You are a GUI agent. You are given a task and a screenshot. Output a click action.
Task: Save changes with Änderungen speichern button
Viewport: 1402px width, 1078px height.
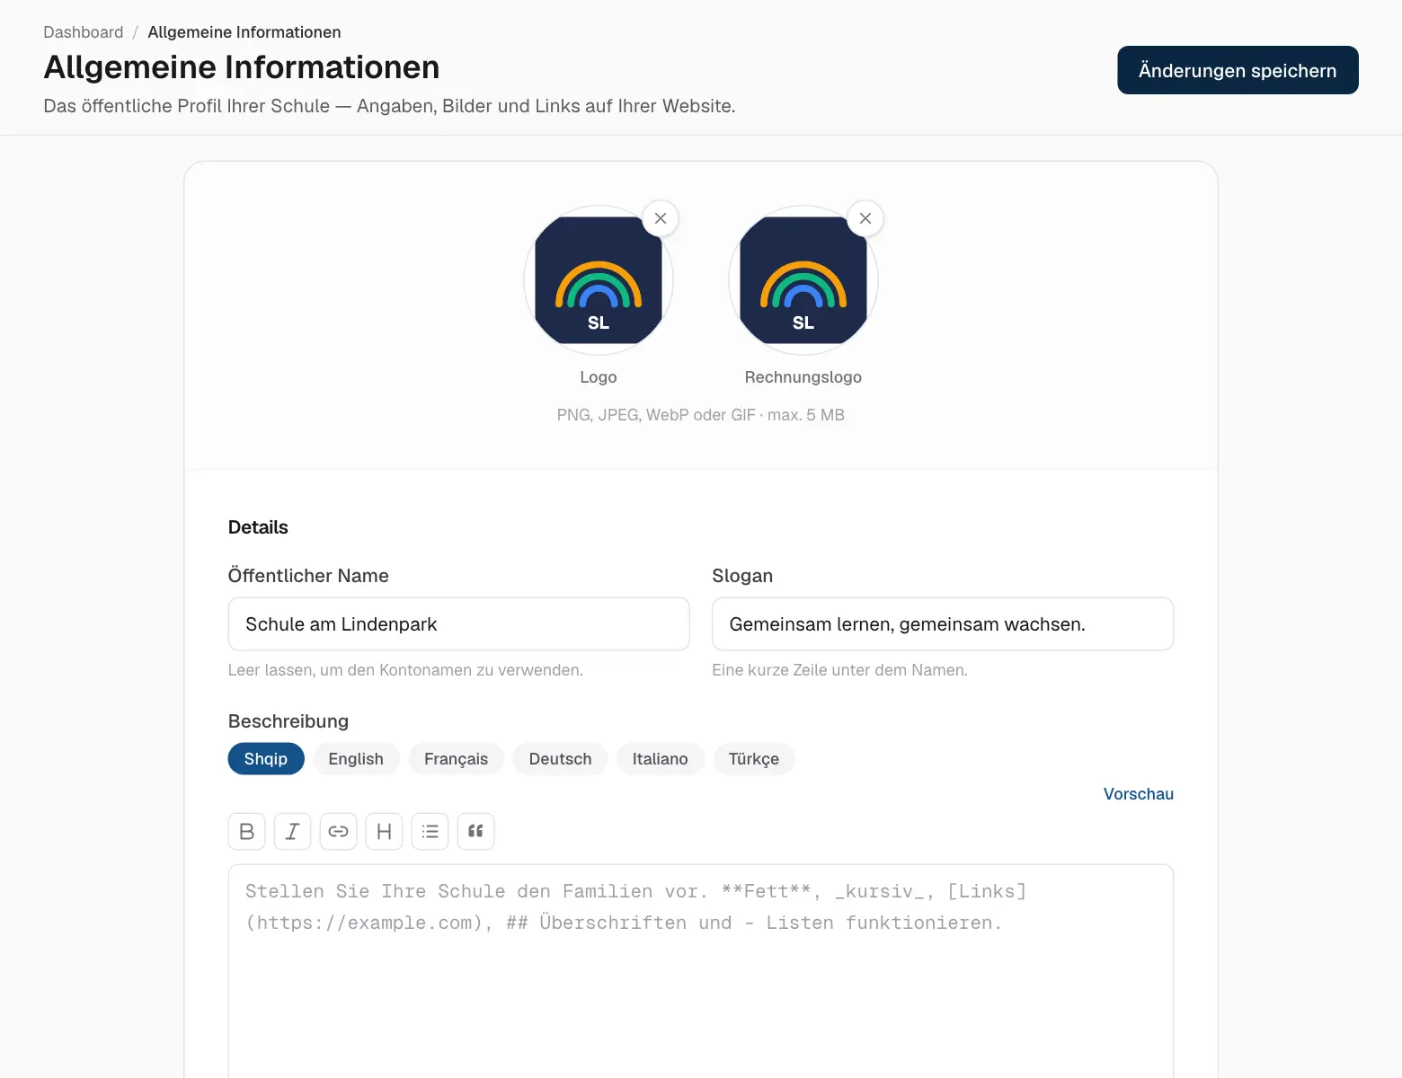tap(1238, 70)
